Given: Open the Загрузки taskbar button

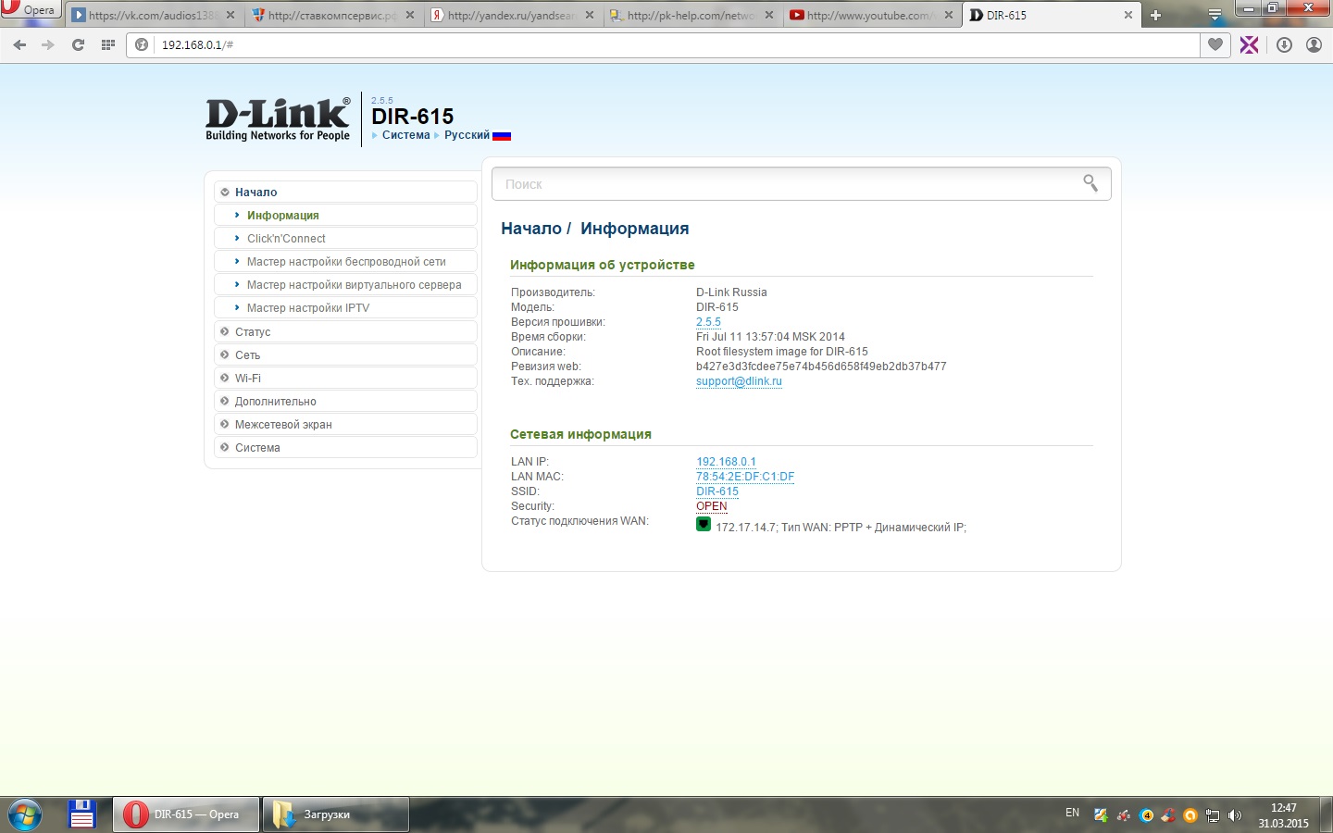Looking at the screenshot, I should 336,814.
